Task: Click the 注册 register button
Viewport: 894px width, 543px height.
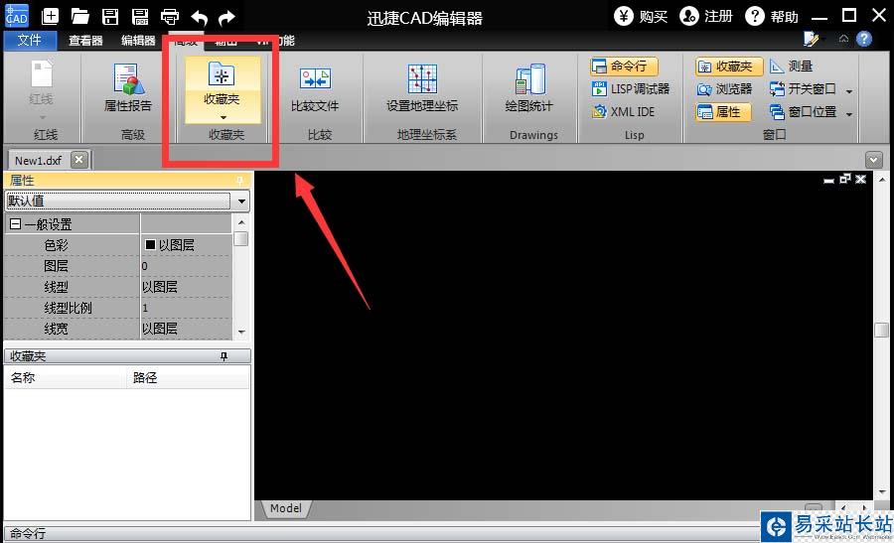Action: (706, 16)
